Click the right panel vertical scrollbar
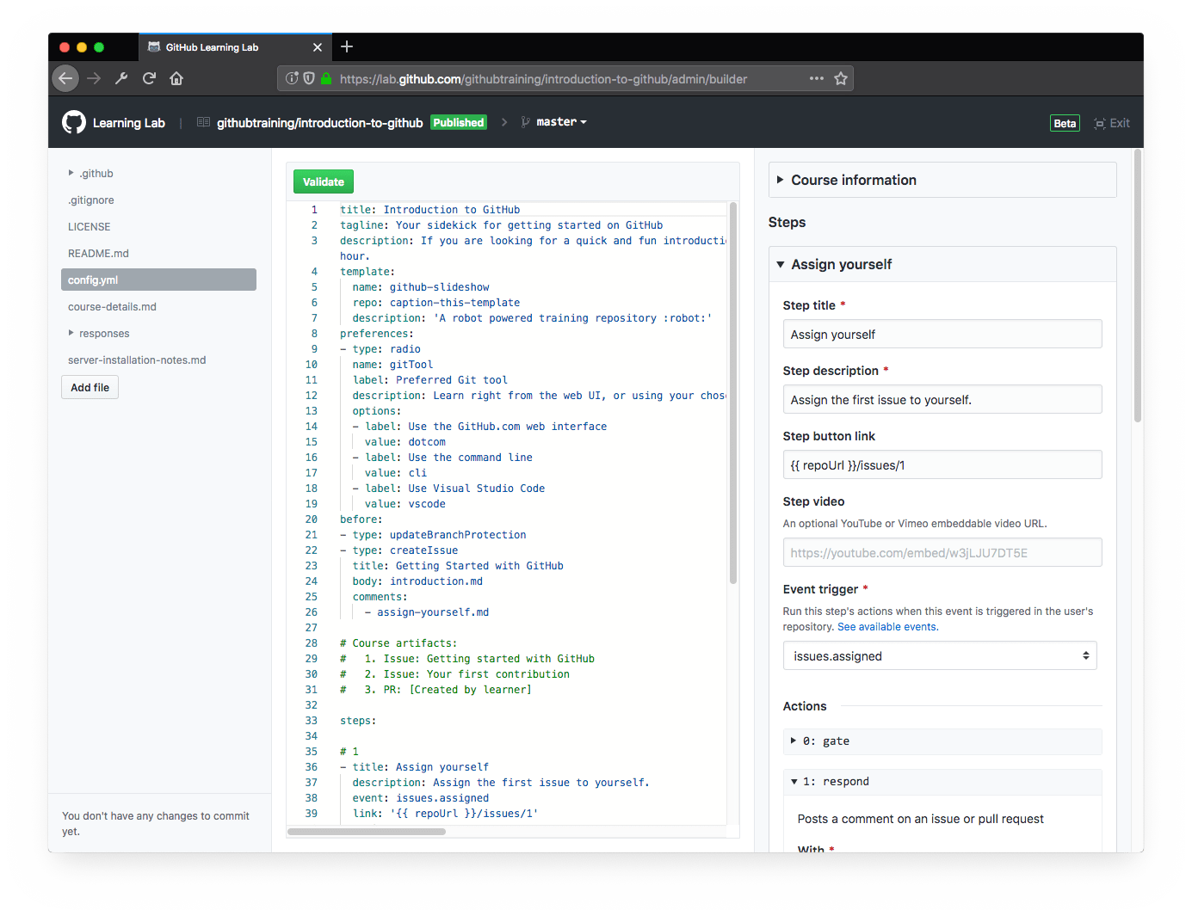 click(1138, 286)
